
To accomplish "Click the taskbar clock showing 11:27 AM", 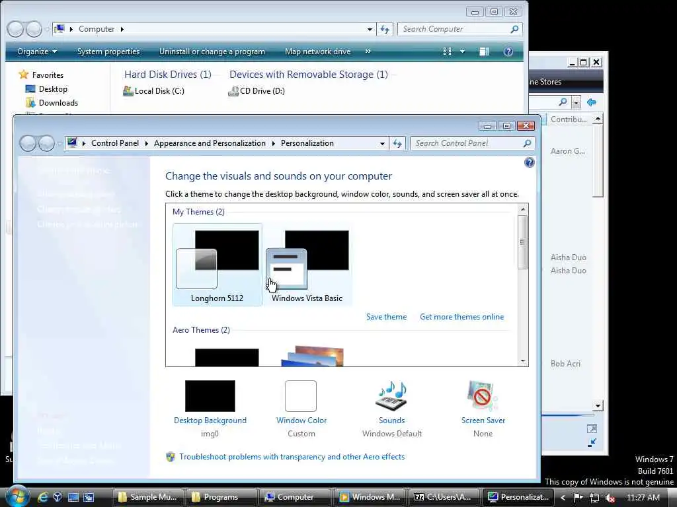I will [643, 498].
